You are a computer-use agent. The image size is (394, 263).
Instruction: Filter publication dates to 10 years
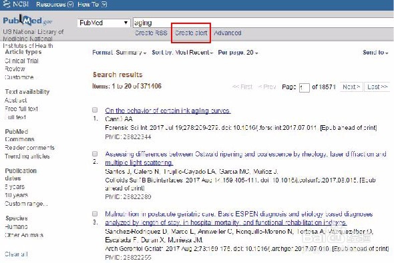click(x=16, y=195)
